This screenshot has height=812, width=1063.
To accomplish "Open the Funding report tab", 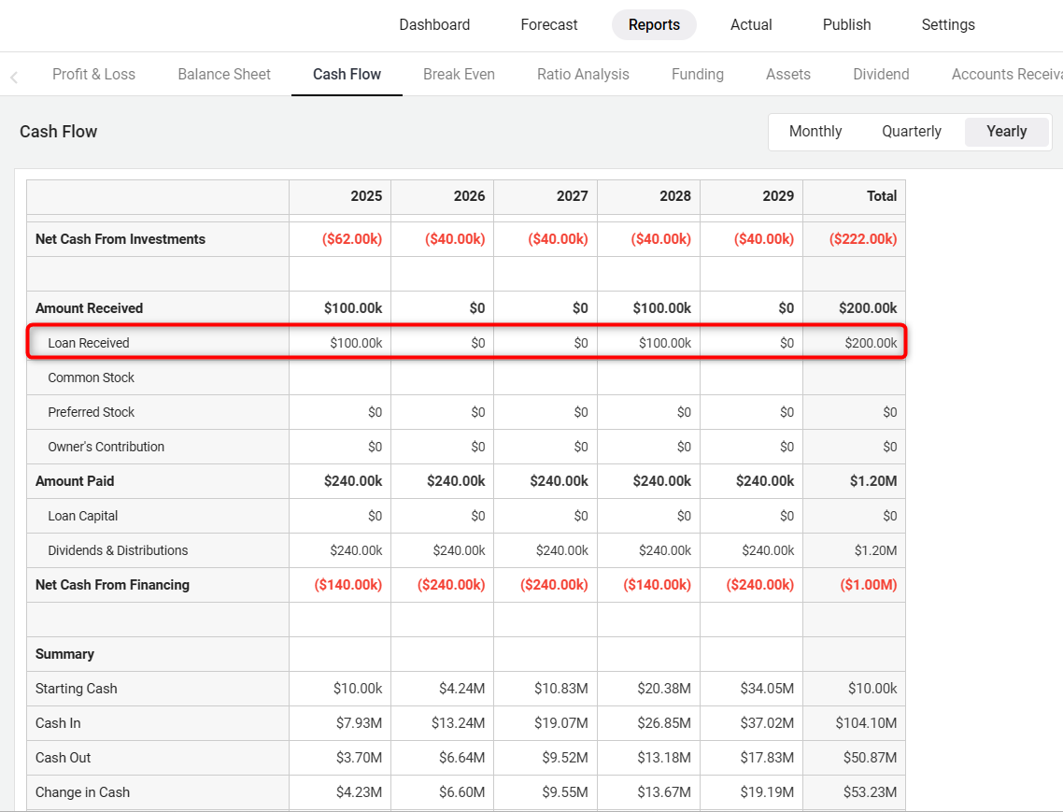I will [x=698, y=75].
